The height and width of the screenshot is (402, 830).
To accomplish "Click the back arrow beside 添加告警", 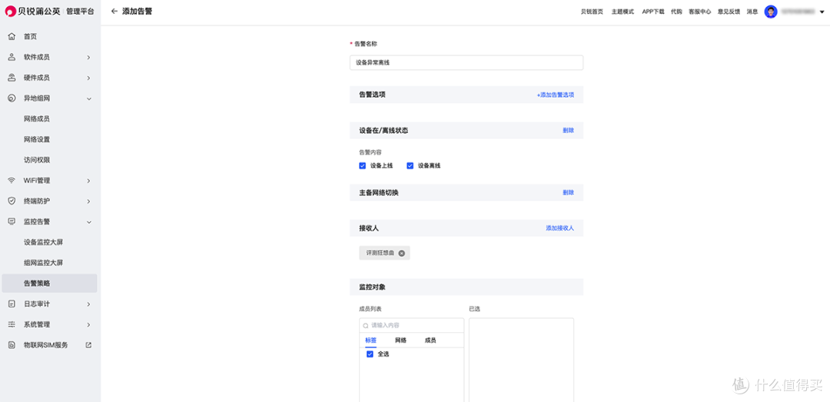I will click(115, 12).
